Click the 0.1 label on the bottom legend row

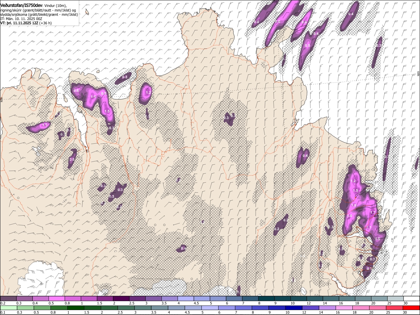click(3, 312)
